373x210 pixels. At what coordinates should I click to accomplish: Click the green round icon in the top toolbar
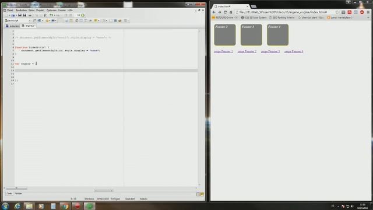83,15
